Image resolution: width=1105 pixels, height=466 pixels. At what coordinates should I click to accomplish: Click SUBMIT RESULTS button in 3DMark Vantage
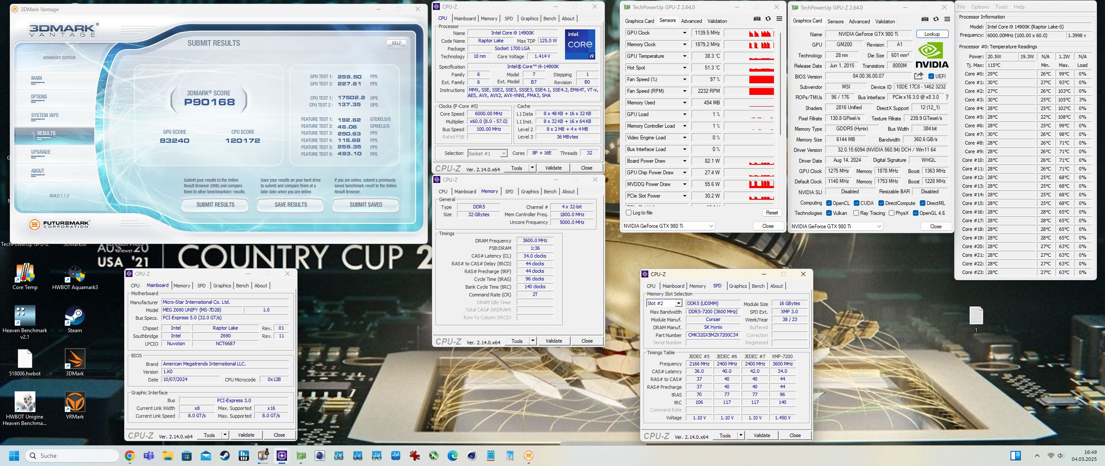coord(215,205)
